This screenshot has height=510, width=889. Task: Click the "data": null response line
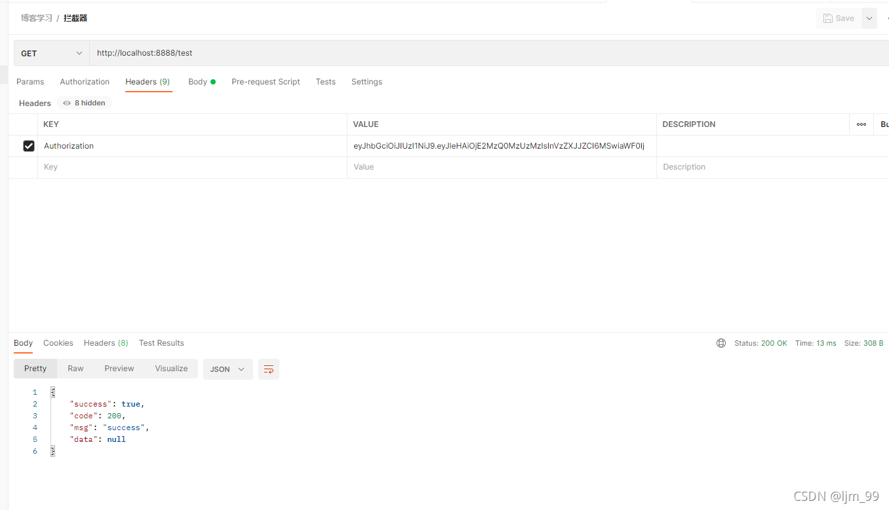tap(98, 439)
